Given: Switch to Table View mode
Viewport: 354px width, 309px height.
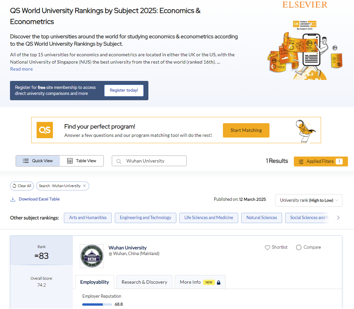Looking at the screenshot, I should coord(82,161).
